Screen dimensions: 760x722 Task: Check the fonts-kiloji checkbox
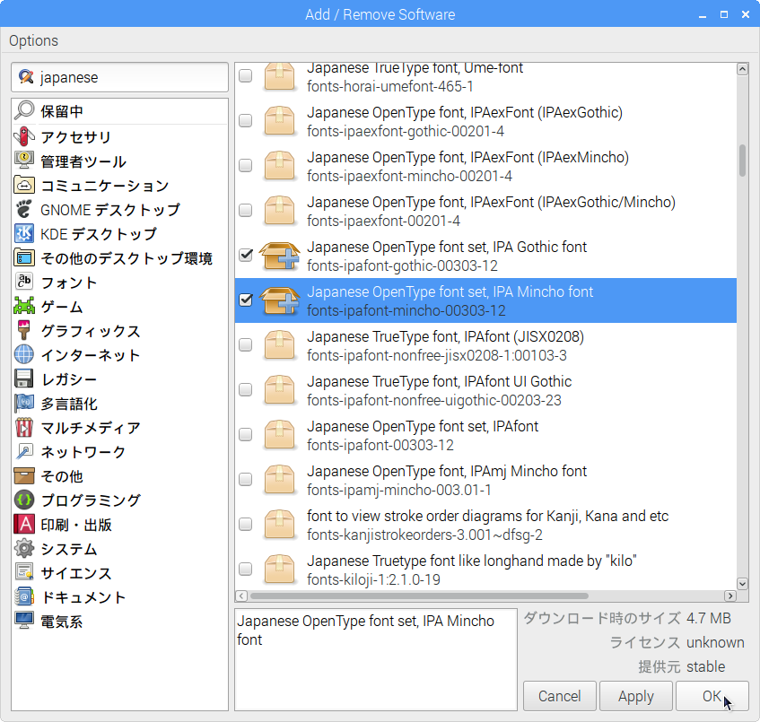(246, 569)
